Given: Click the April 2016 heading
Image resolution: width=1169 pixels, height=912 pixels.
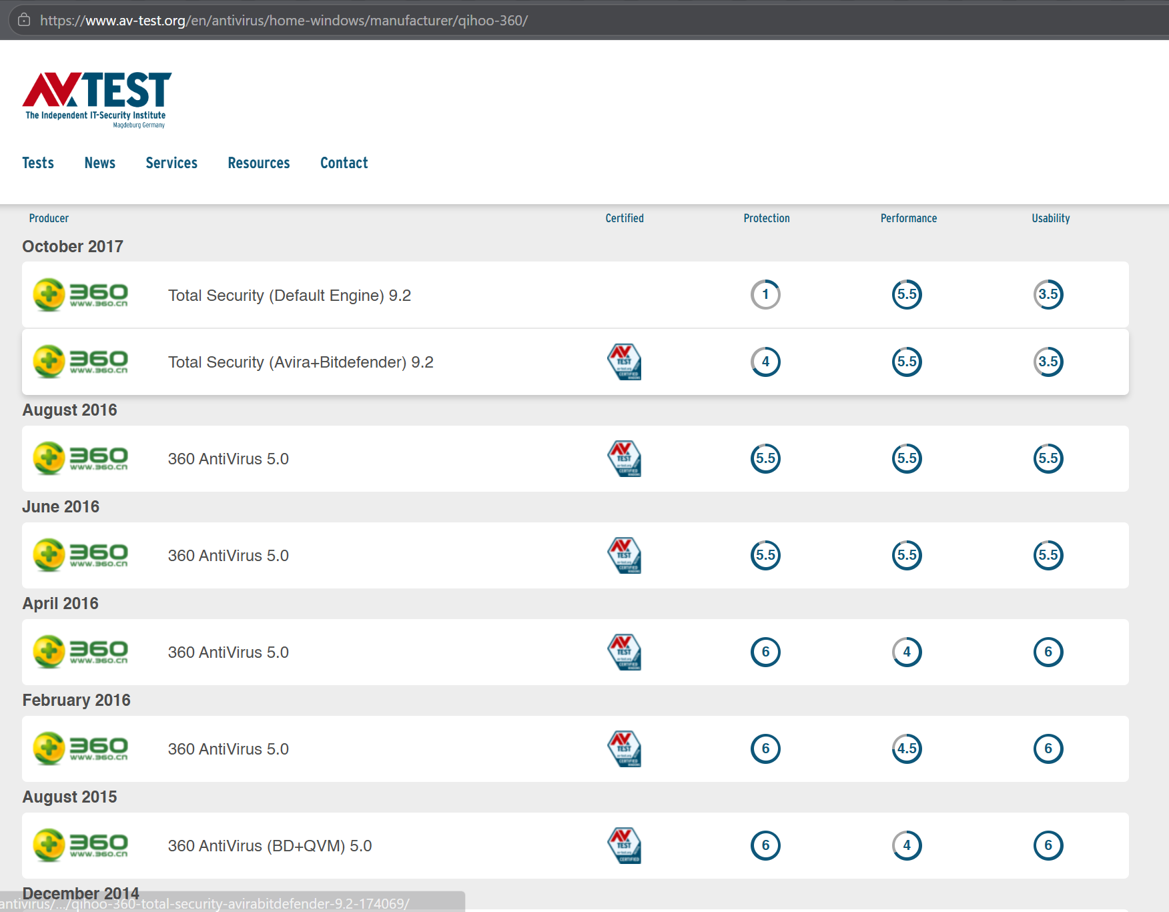Looking at the screenshot, I should [60, 603].
